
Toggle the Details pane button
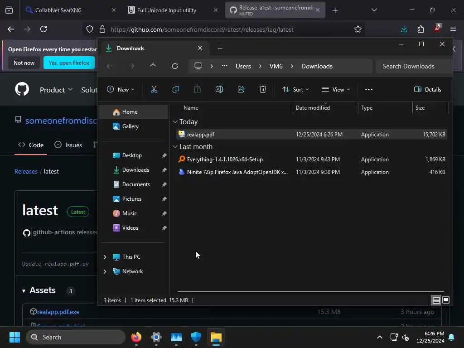pyautogui.click(x=428, y=89)
